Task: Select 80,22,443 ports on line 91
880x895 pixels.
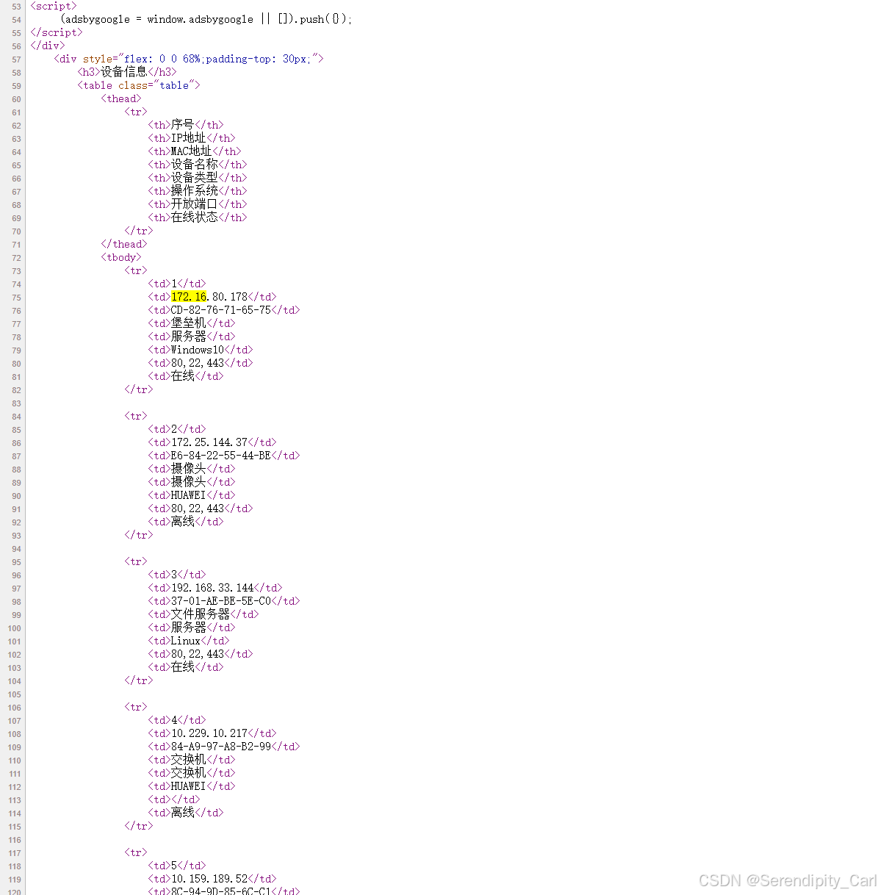Action: tap(198, 508)
